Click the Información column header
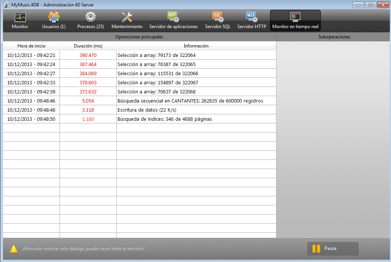Image resolution: width=391 pixels, height=262 pixels. [x=196, y=46]
